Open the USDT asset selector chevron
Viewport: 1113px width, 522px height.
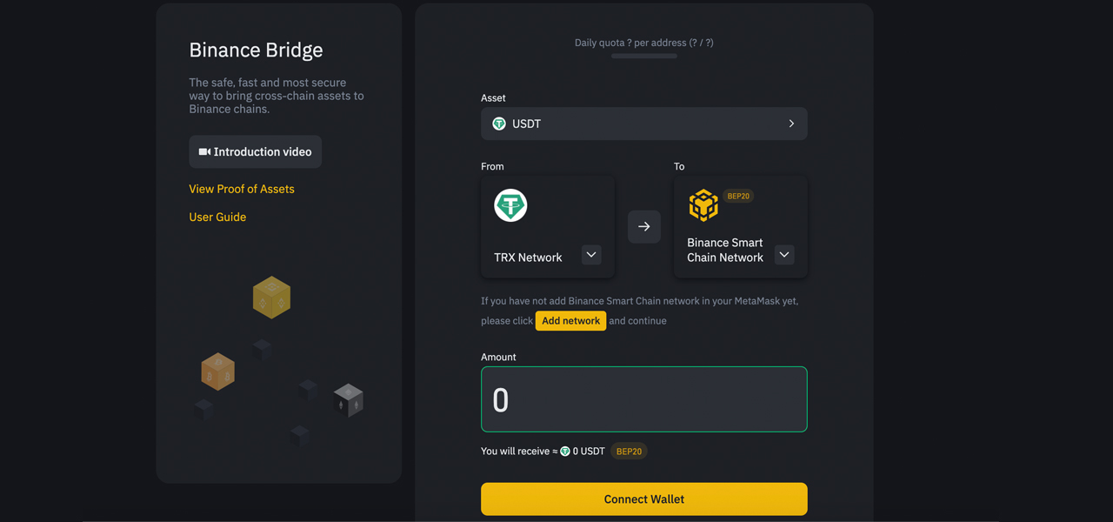coord(791,124)
